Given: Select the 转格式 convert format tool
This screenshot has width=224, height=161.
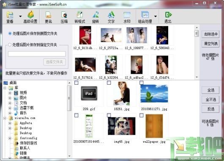Looking at the screenshot, I should 80,17.
